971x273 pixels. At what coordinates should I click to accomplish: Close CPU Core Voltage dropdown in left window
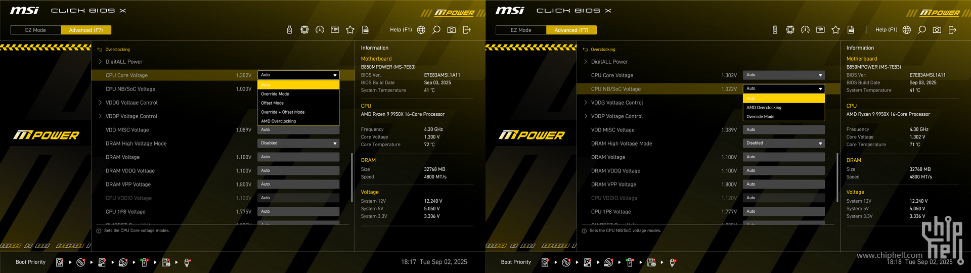point(298,75)
